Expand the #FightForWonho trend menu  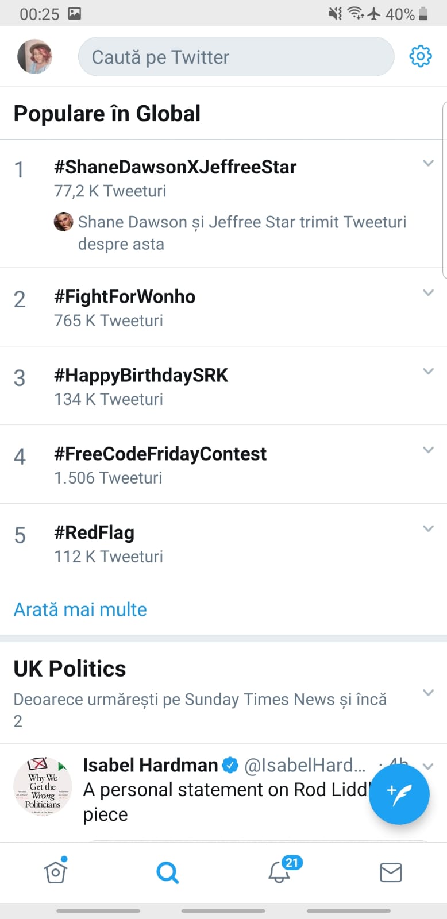[x=428, y=293]
